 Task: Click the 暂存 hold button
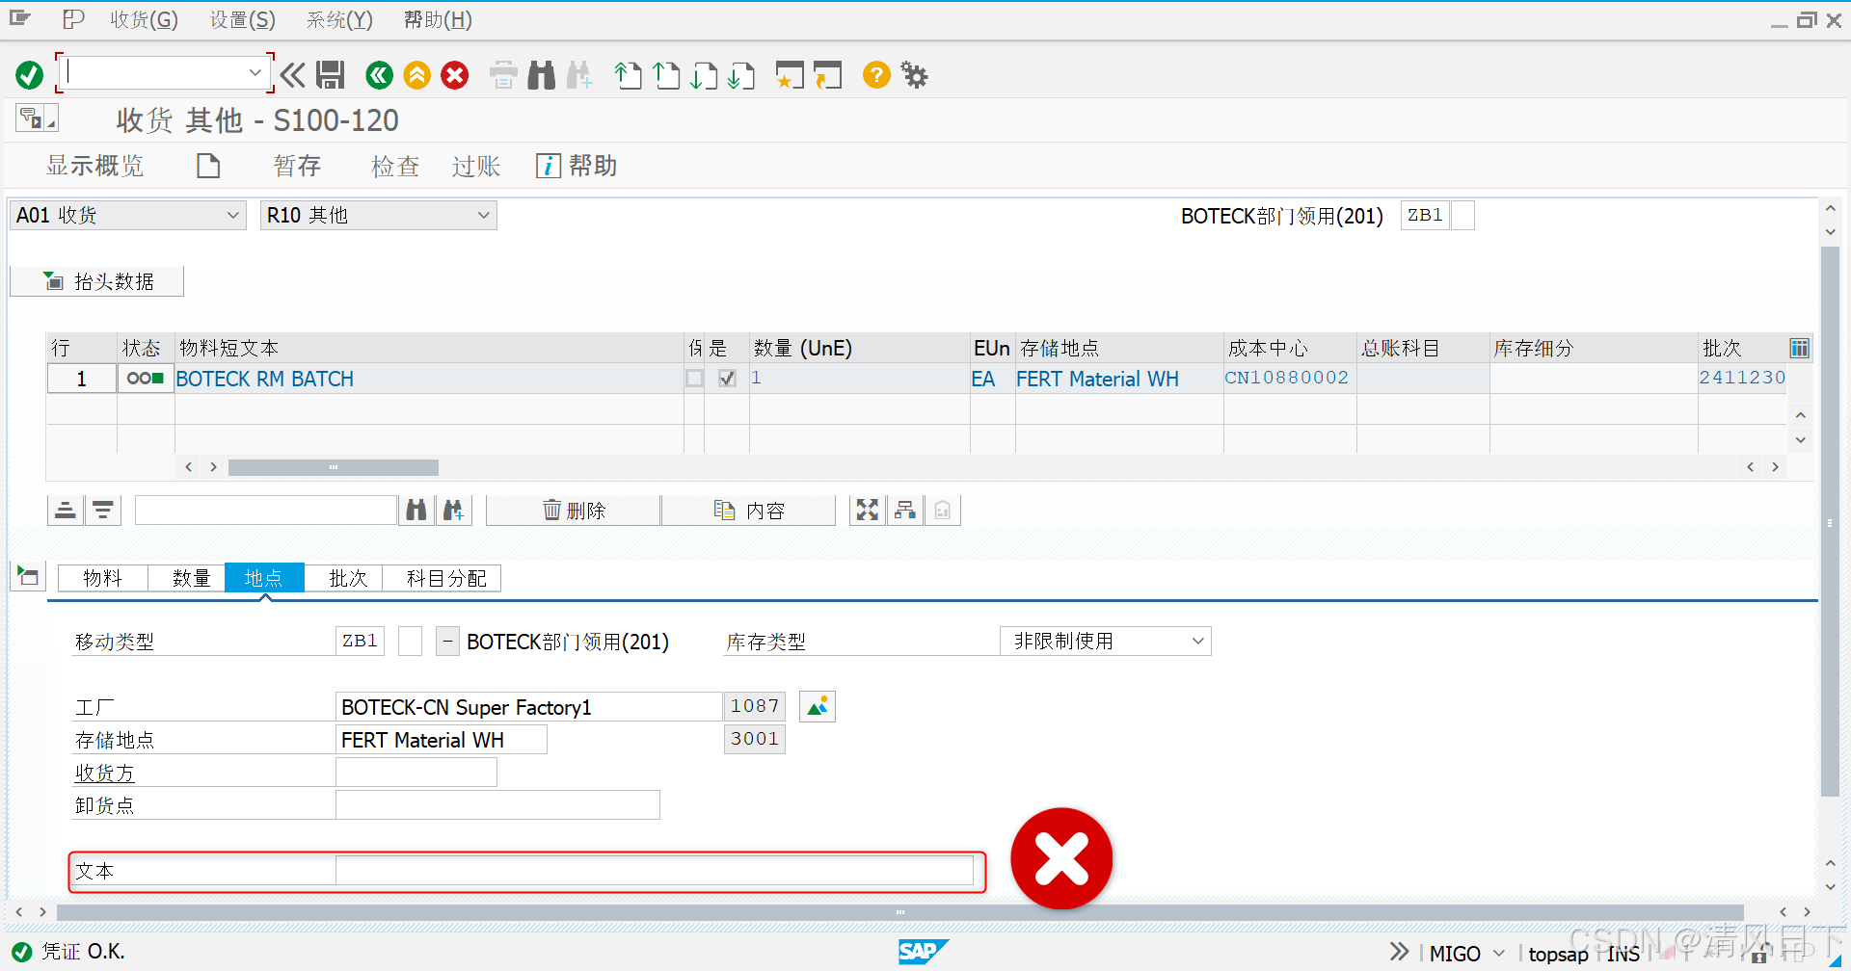click(x=297, y=166)
